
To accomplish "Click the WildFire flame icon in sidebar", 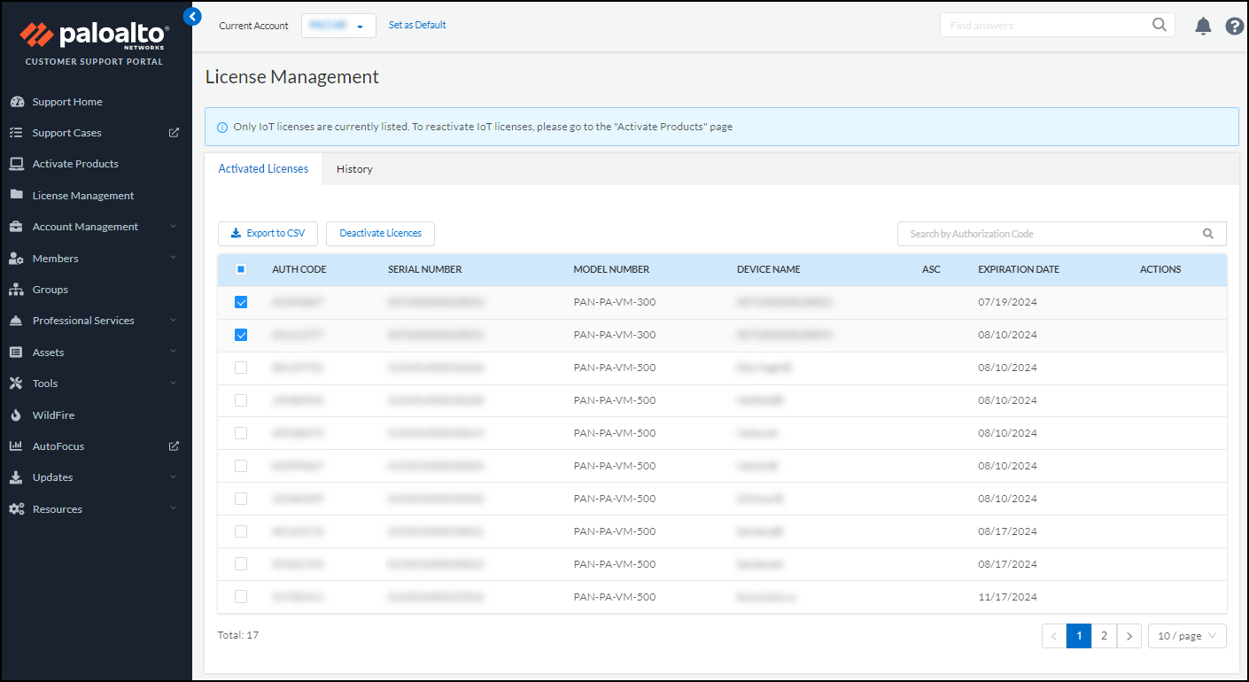I will 16,415.
